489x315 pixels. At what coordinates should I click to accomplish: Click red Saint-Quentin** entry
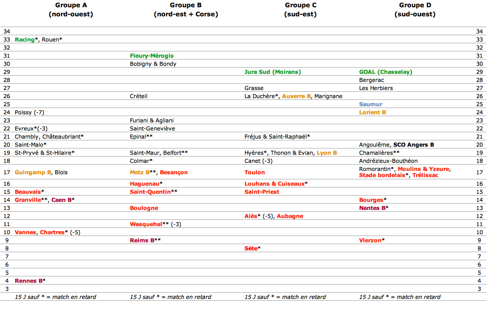(x=154, y=192)
